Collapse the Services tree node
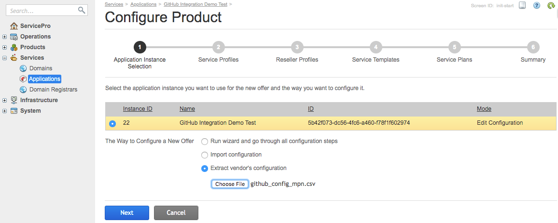The height and width of the screenshot is (223, 558). coord(4,58)
